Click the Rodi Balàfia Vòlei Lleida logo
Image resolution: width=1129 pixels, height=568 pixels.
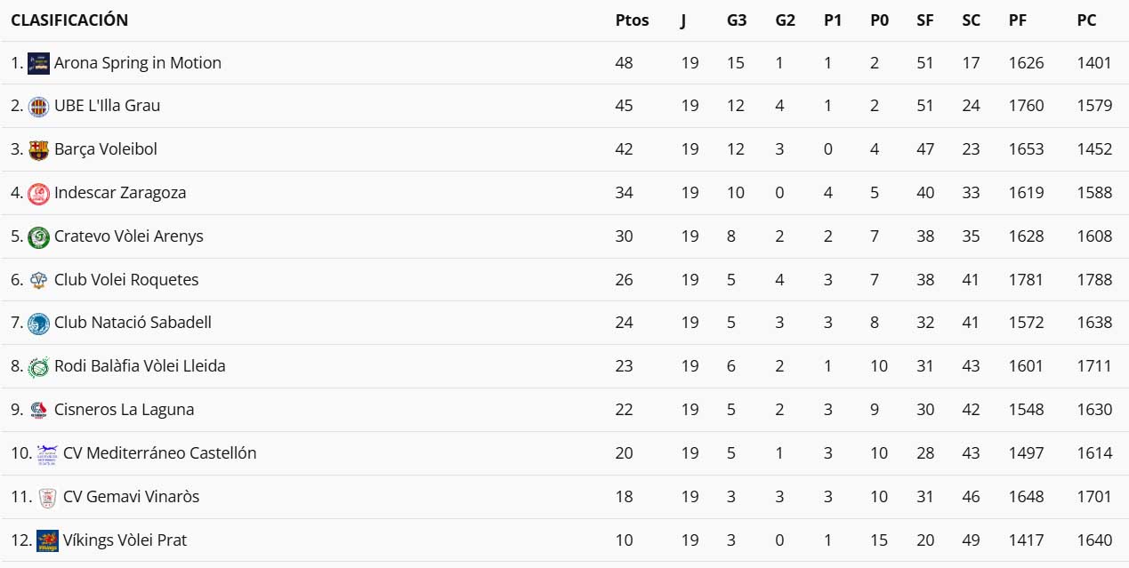[38, 367]
